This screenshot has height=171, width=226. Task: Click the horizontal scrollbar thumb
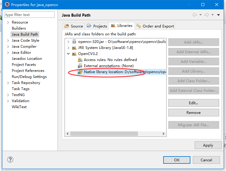(x=104, y=134)
